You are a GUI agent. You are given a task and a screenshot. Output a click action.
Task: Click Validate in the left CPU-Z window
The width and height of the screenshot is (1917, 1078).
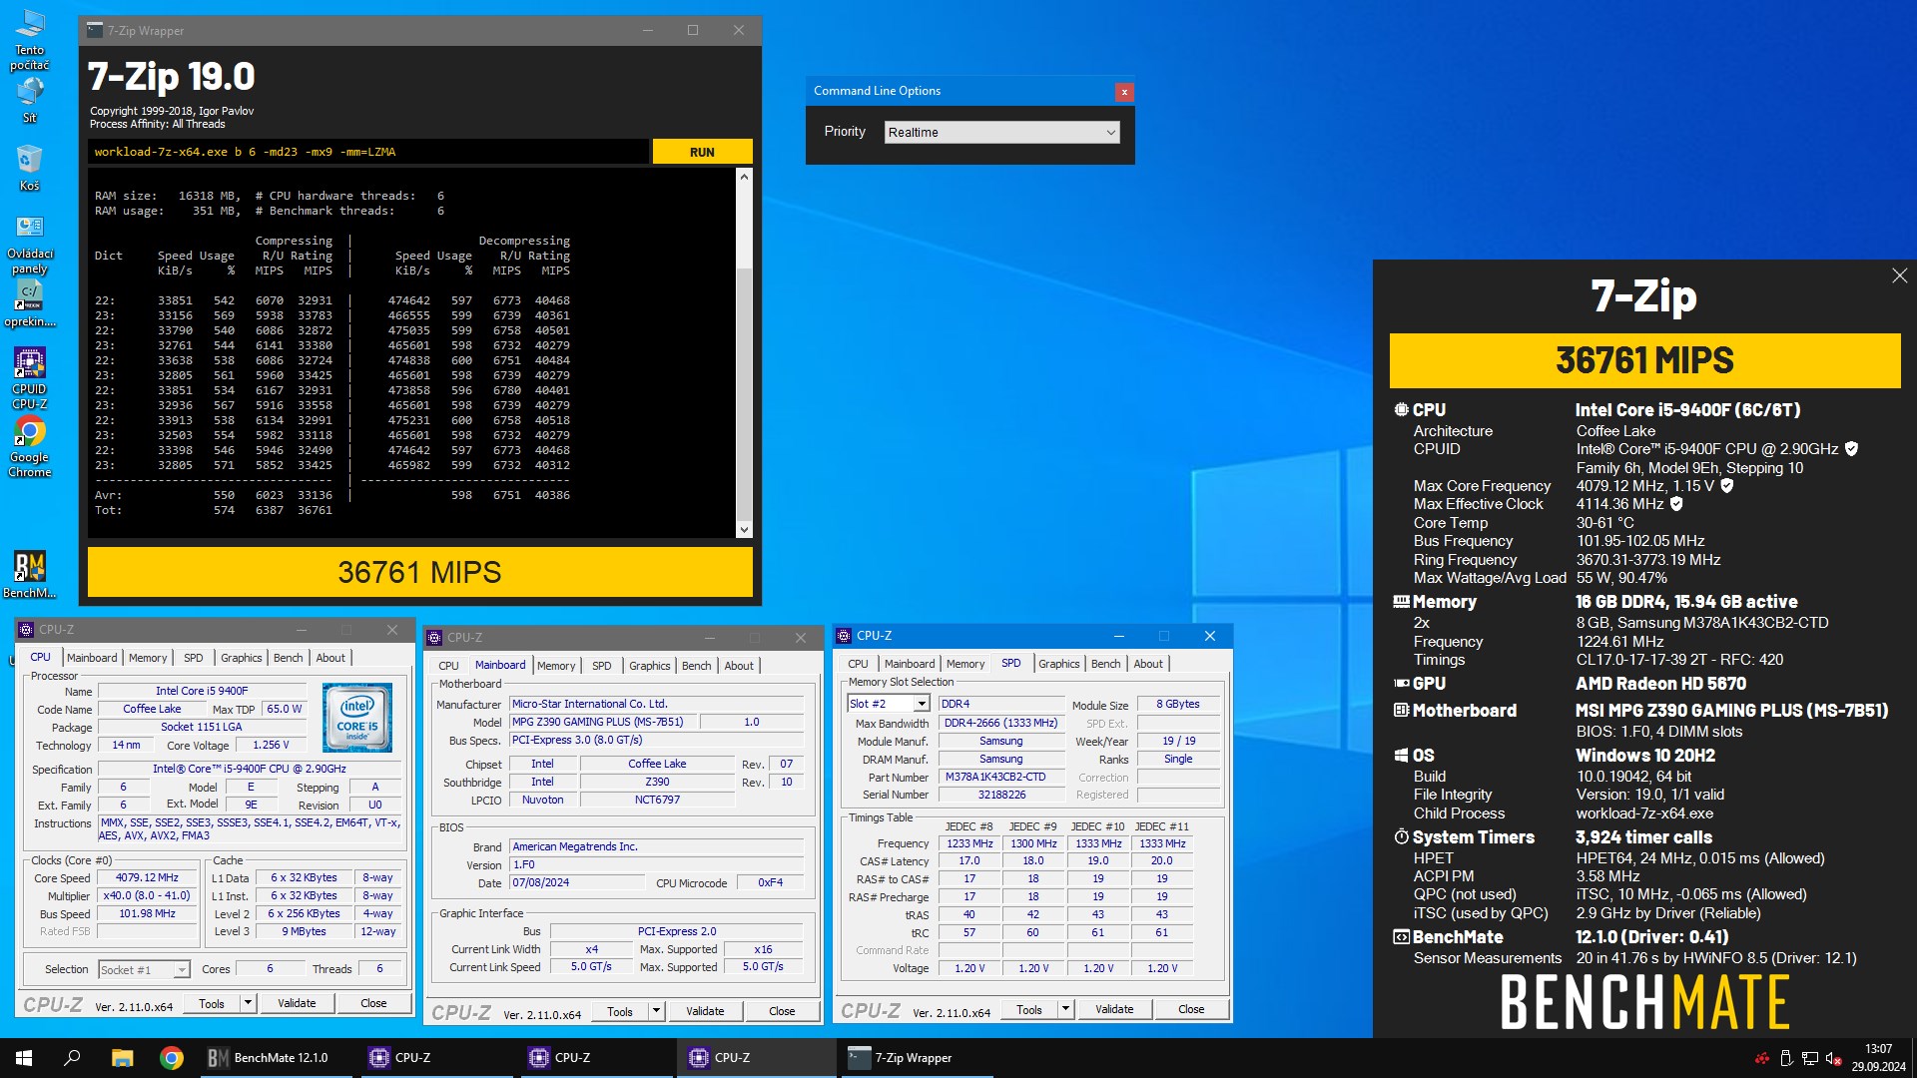(x=297, y=1003)
